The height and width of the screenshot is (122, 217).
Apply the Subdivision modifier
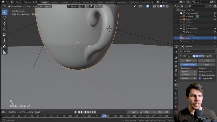[x=188, y=61]
